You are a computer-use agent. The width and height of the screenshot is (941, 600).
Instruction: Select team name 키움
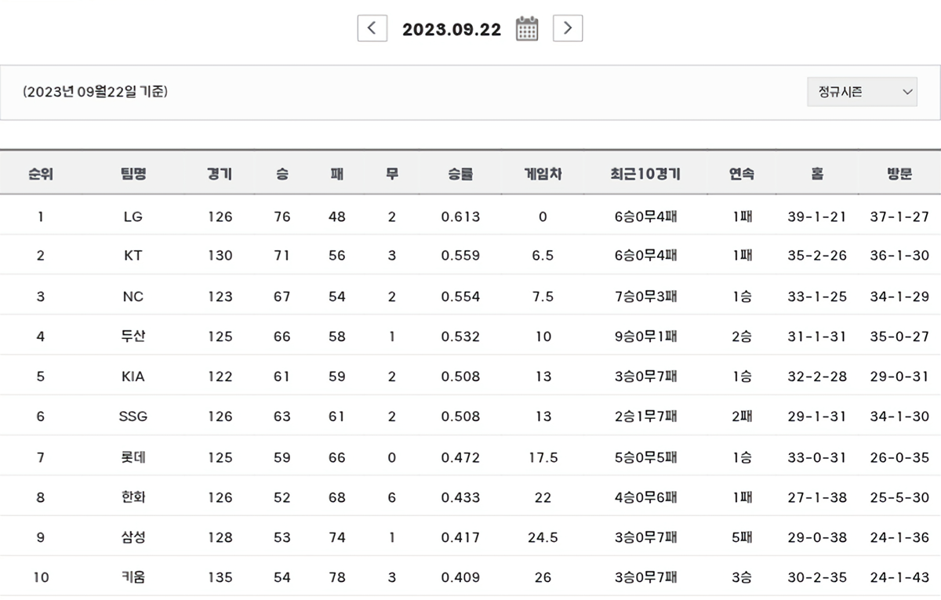coord(133,577)
